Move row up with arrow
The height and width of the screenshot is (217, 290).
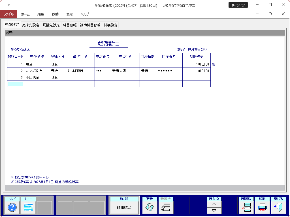click(214, 204)
